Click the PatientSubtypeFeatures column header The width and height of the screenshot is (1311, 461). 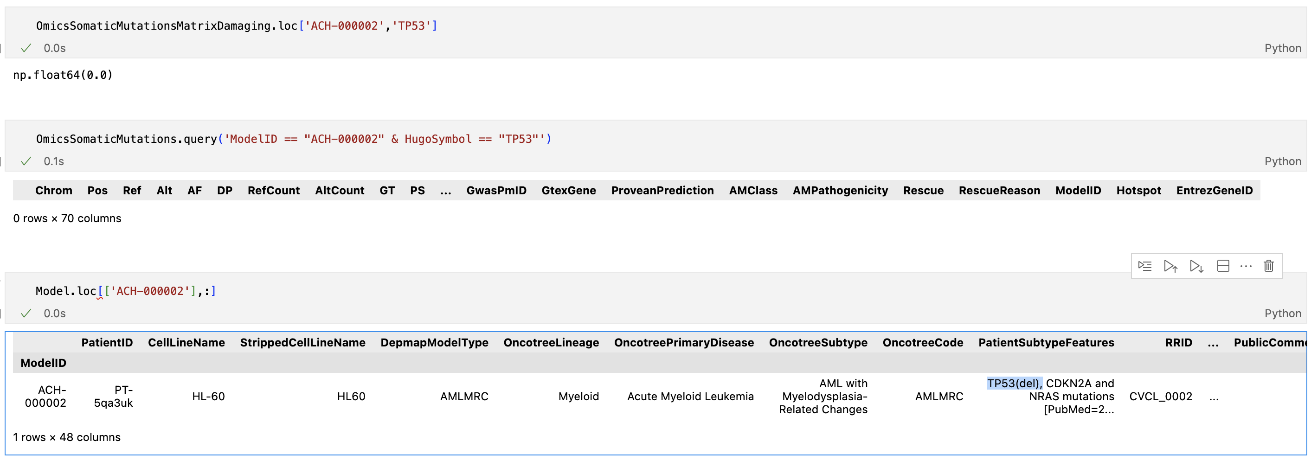pos(1046,343)
